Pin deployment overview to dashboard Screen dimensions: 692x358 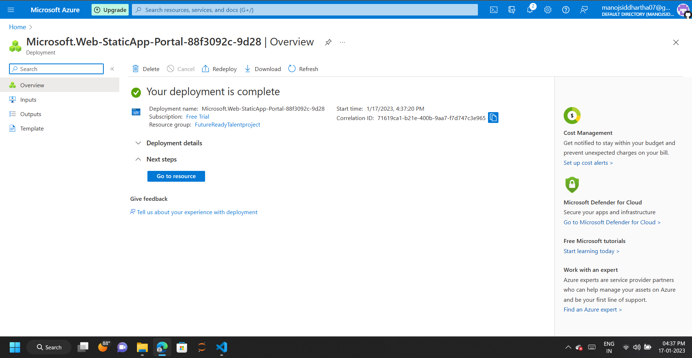328,42
